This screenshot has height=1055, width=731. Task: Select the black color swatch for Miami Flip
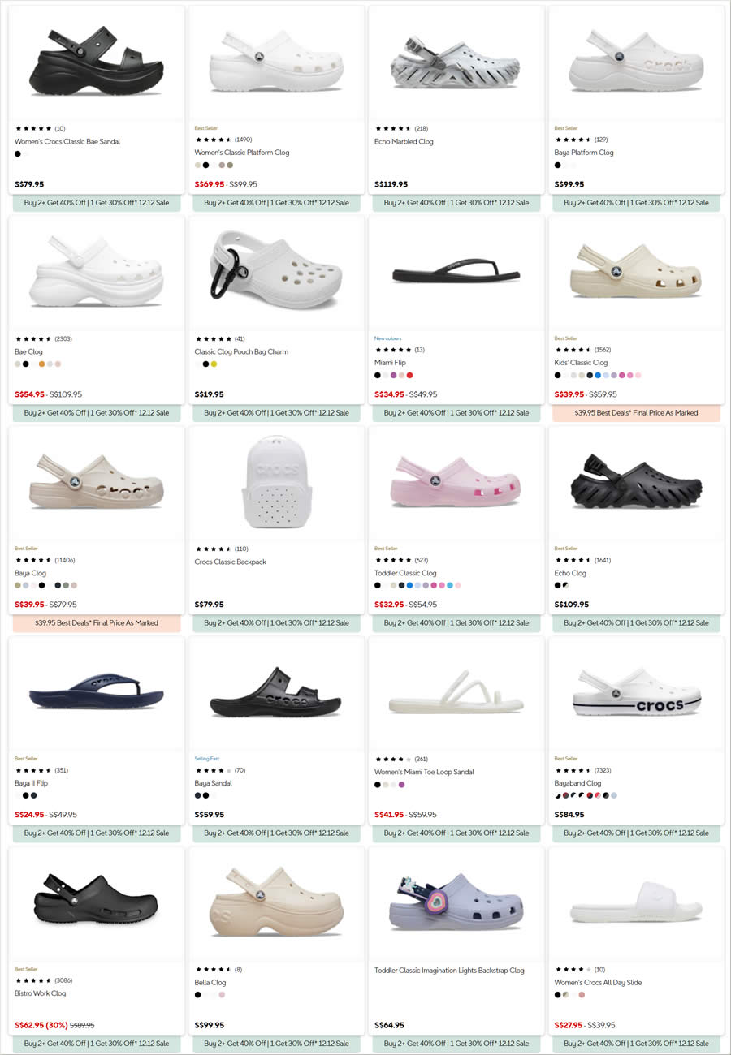(x=377, y=375)
